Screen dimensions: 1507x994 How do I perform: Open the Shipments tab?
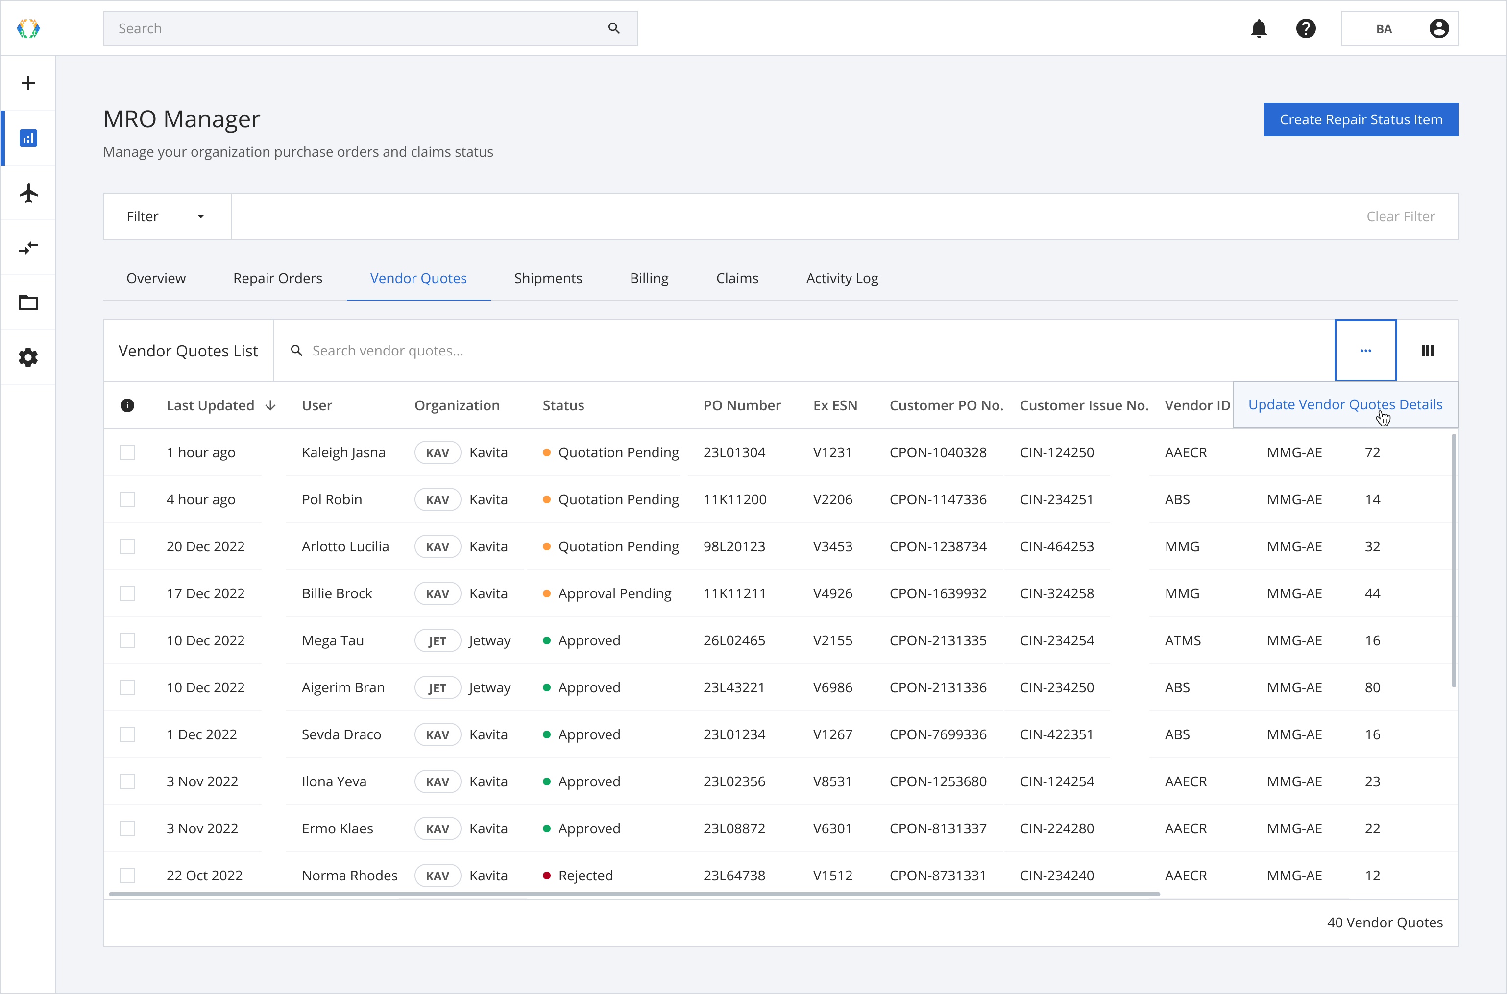(548, 278)
